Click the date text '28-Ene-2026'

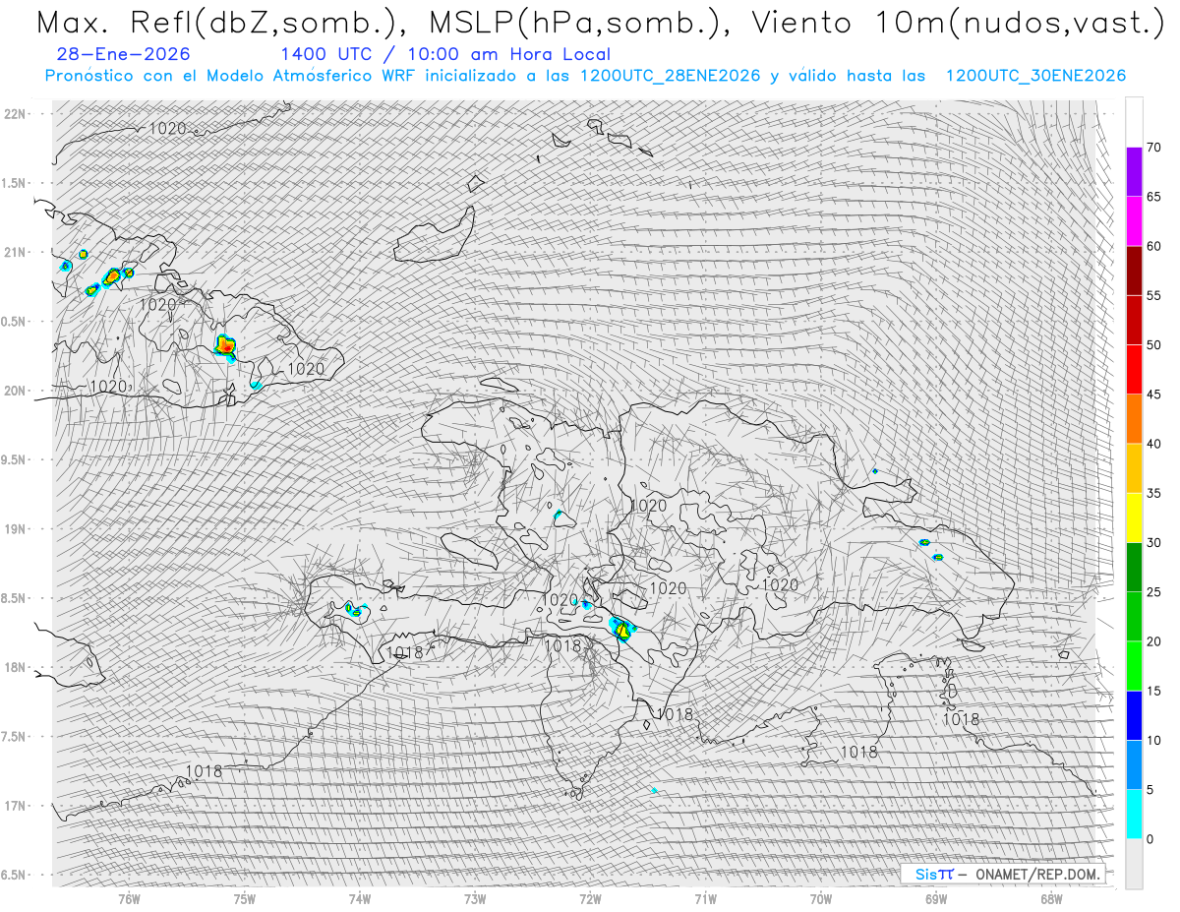124,54
